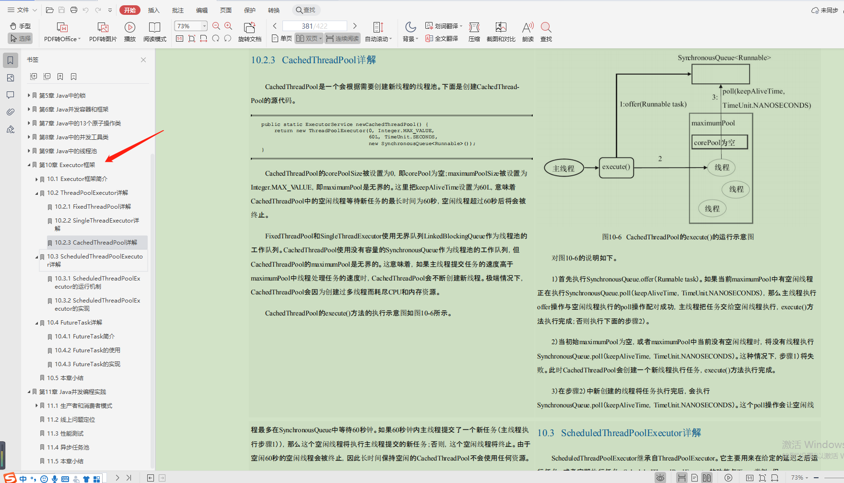Collapse 10.4 FutureTask详解 node

point(36,323)
